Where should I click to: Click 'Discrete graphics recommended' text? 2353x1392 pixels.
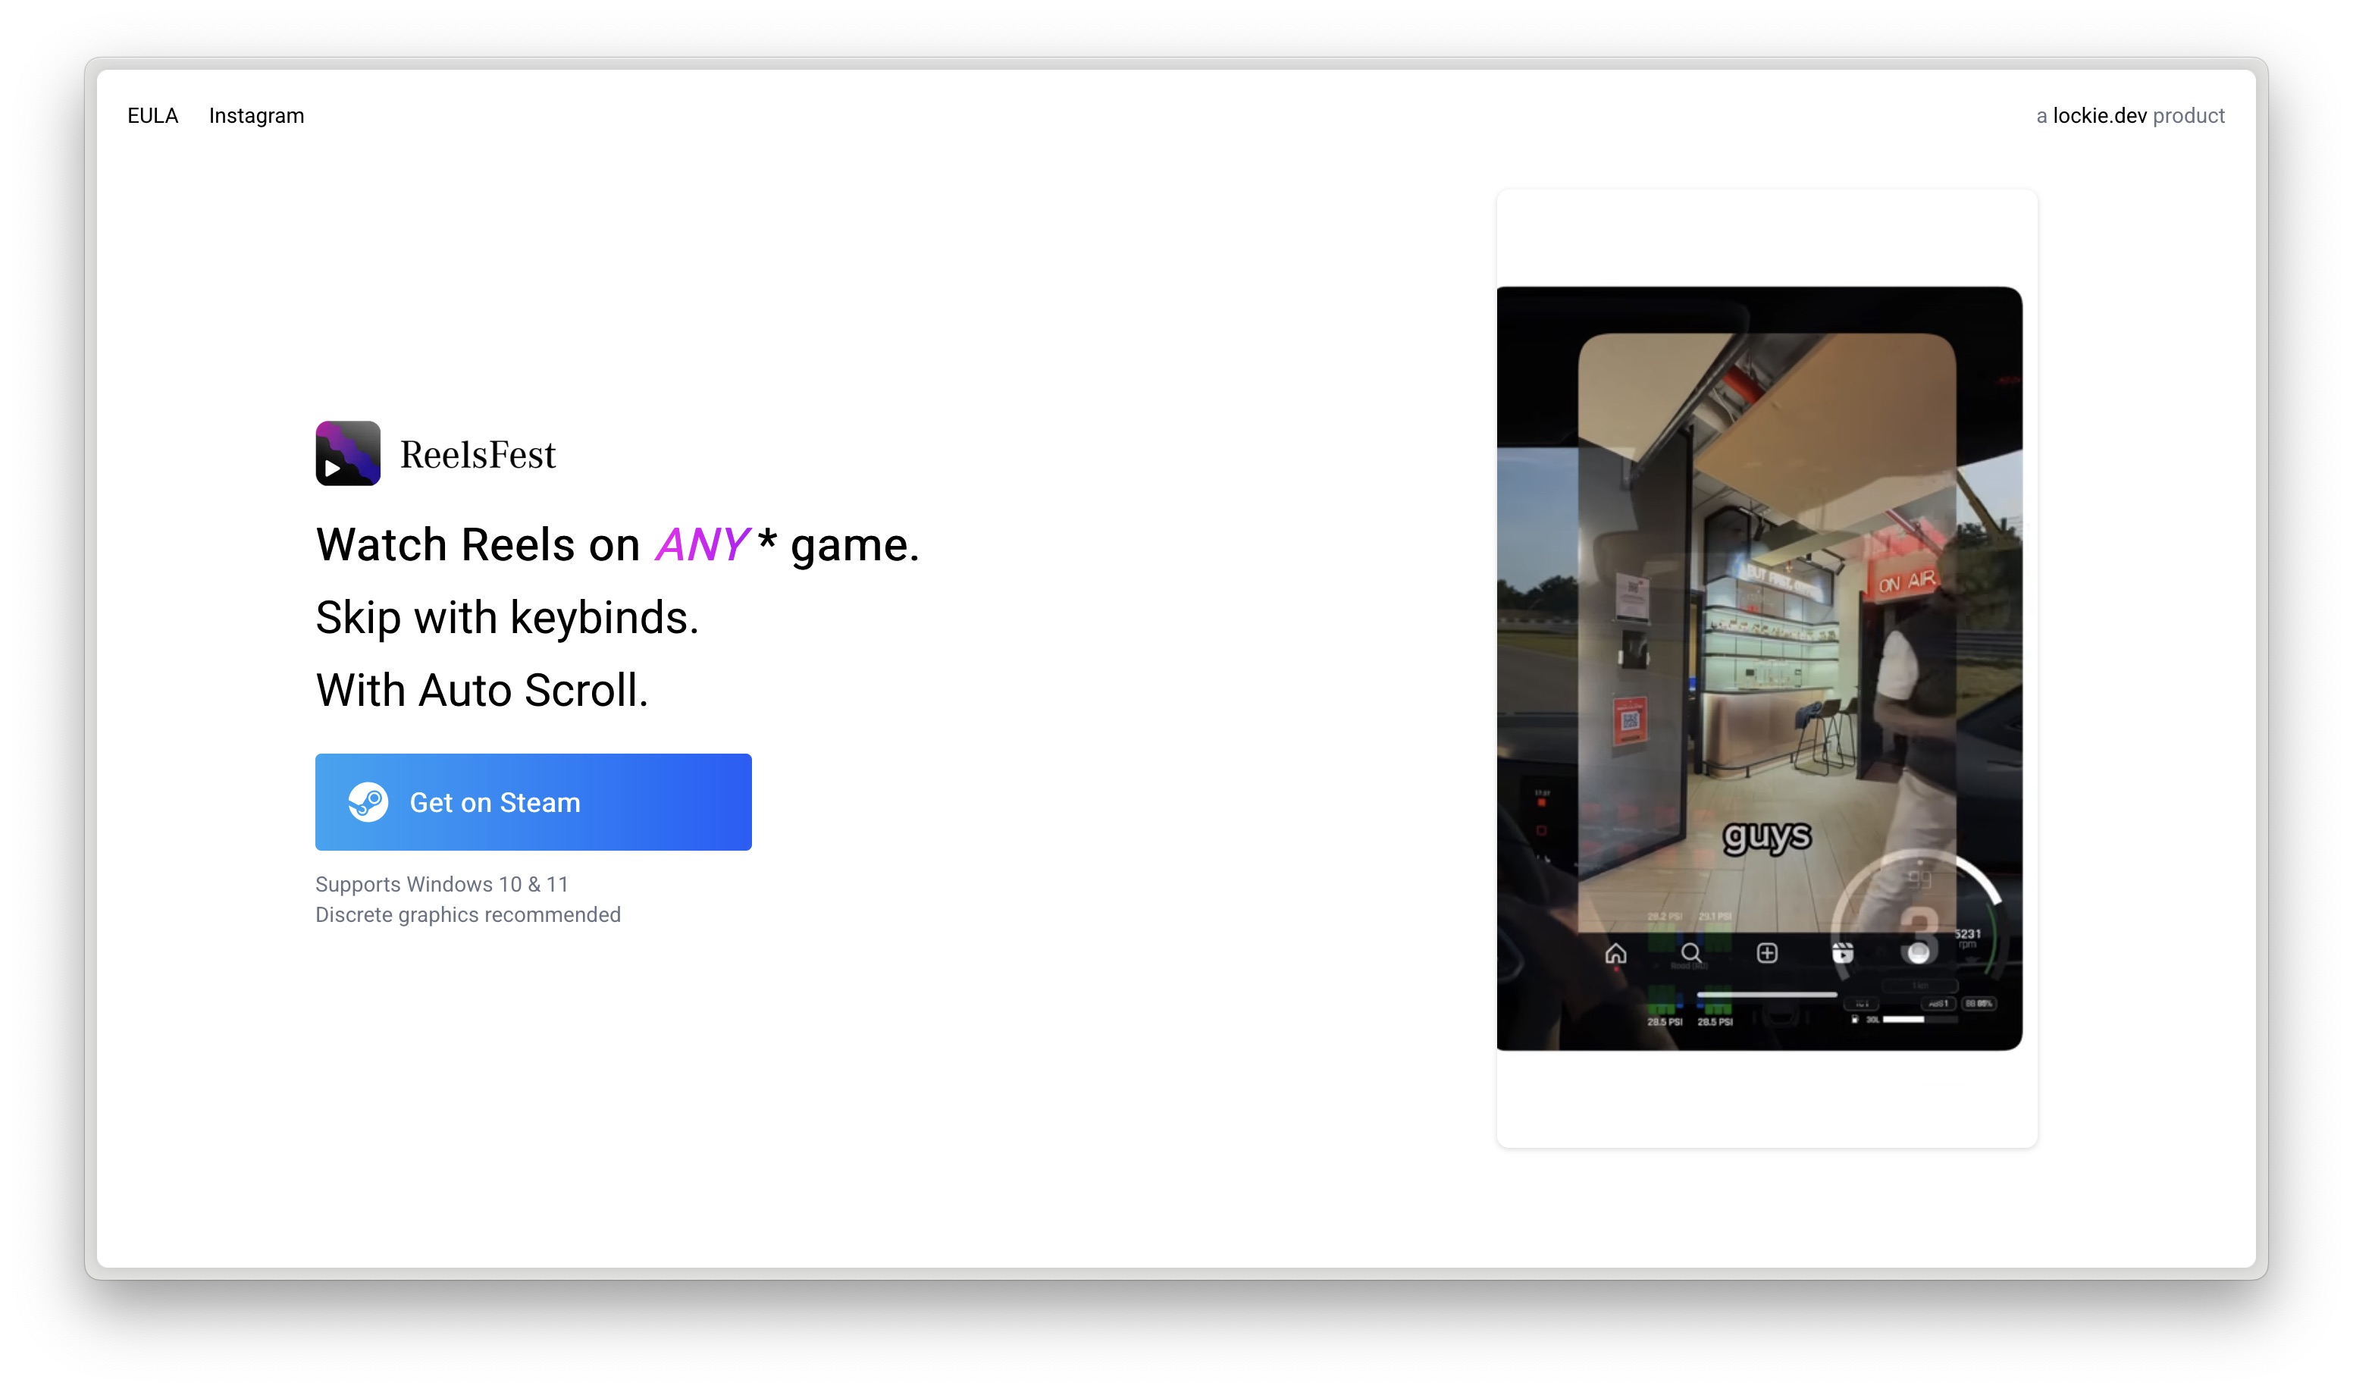[x=468, y=914]
